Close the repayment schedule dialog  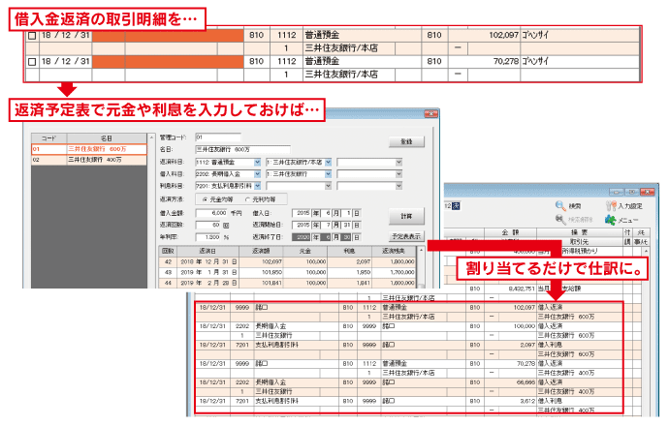tap(430, 113)
